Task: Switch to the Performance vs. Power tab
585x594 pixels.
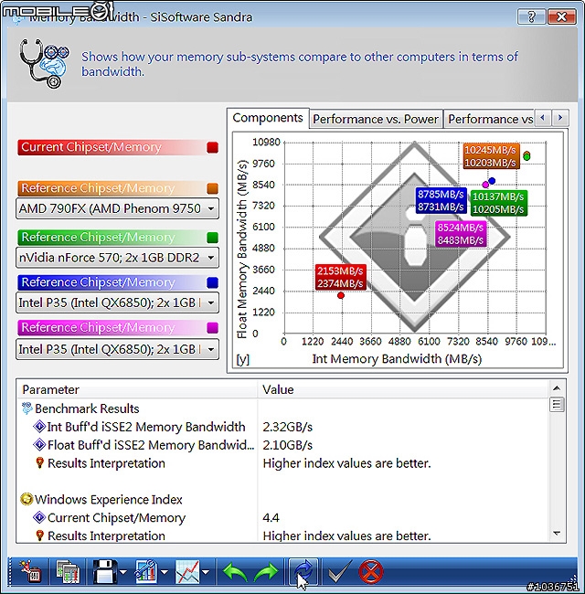Action: point(376,120)
